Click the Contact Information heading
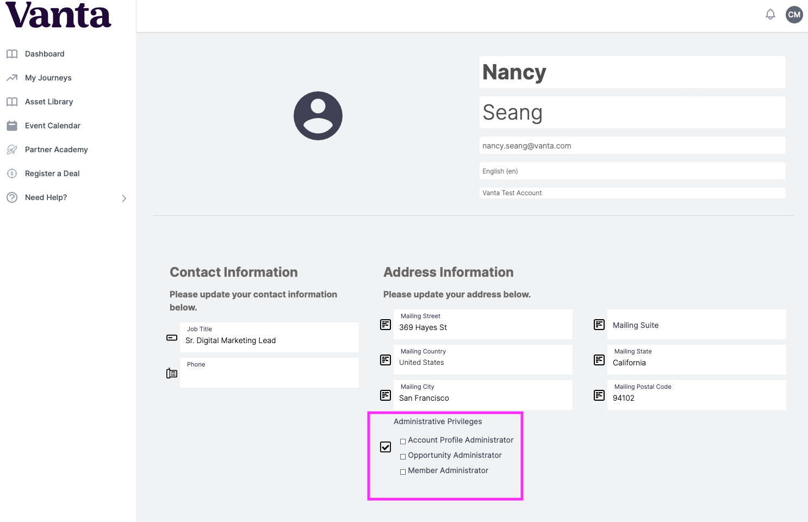 tap(234, 272)
